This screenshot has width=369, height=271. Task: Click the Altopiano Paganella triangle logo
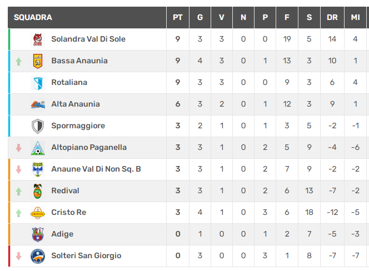pos(38,148)
